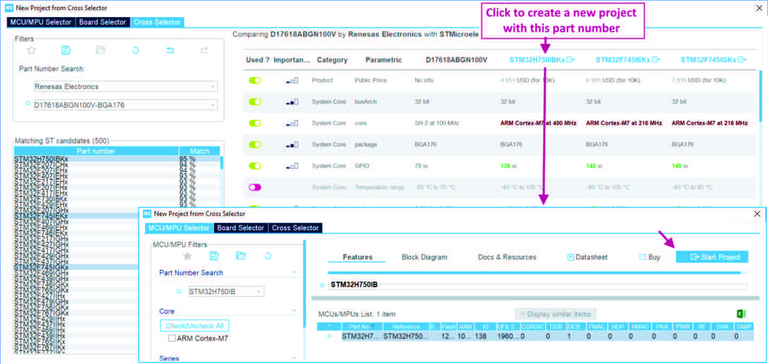Click the magnifier icon beside D17618ABGN100V-BGA176

(x=28, y=104)
